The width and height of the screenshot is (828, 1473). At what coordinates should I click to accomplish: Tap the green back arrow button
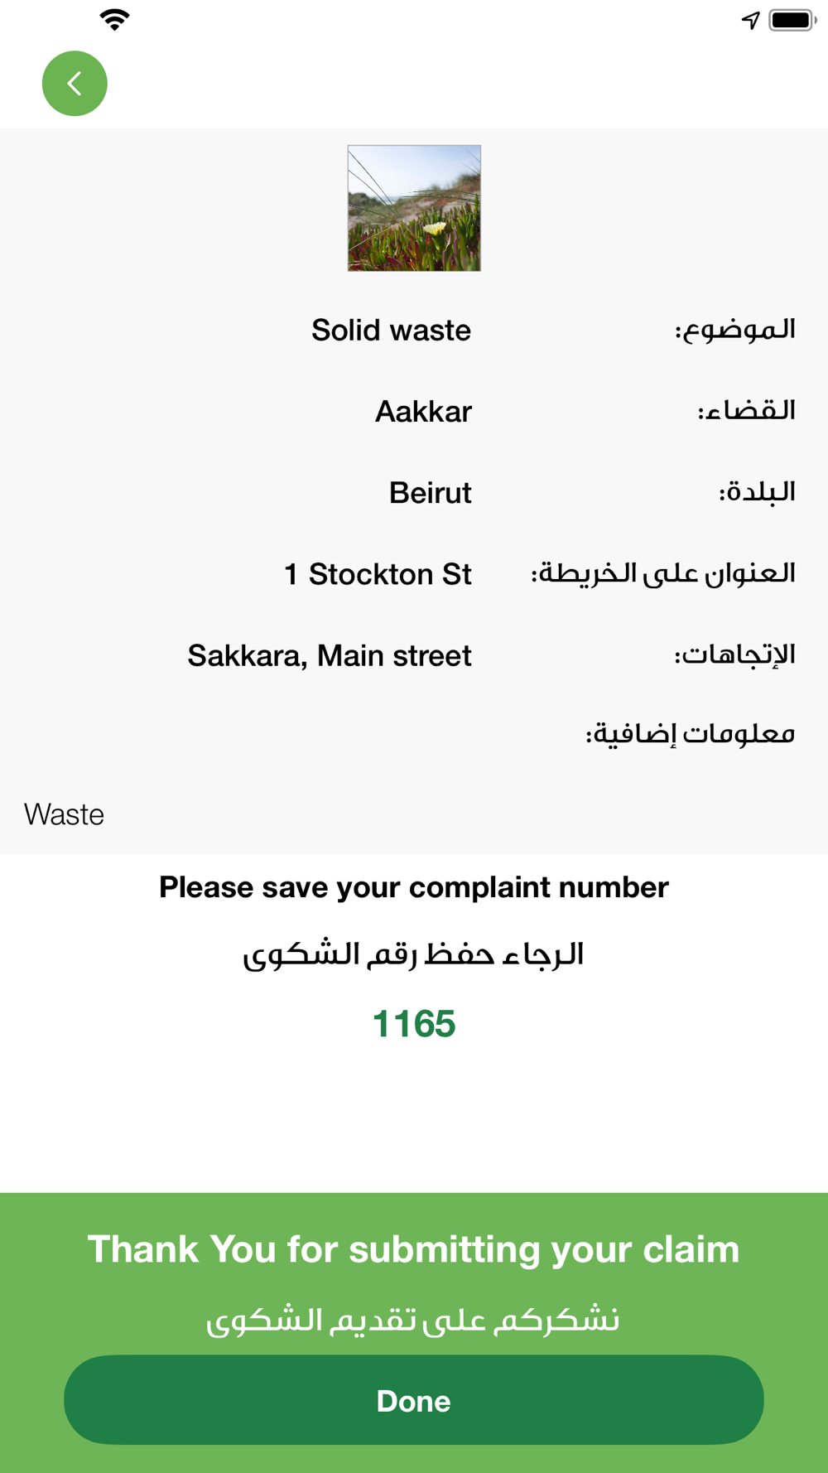75,84
